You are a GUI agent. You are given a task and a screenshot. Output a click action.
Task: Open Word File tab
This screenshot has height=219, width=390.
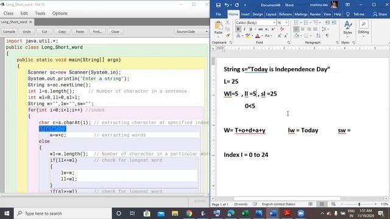(218, 15)
